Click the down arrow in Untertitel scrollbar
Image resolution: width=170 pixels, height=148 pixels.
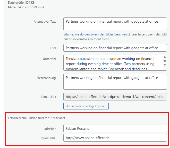[x=165, y=64]
